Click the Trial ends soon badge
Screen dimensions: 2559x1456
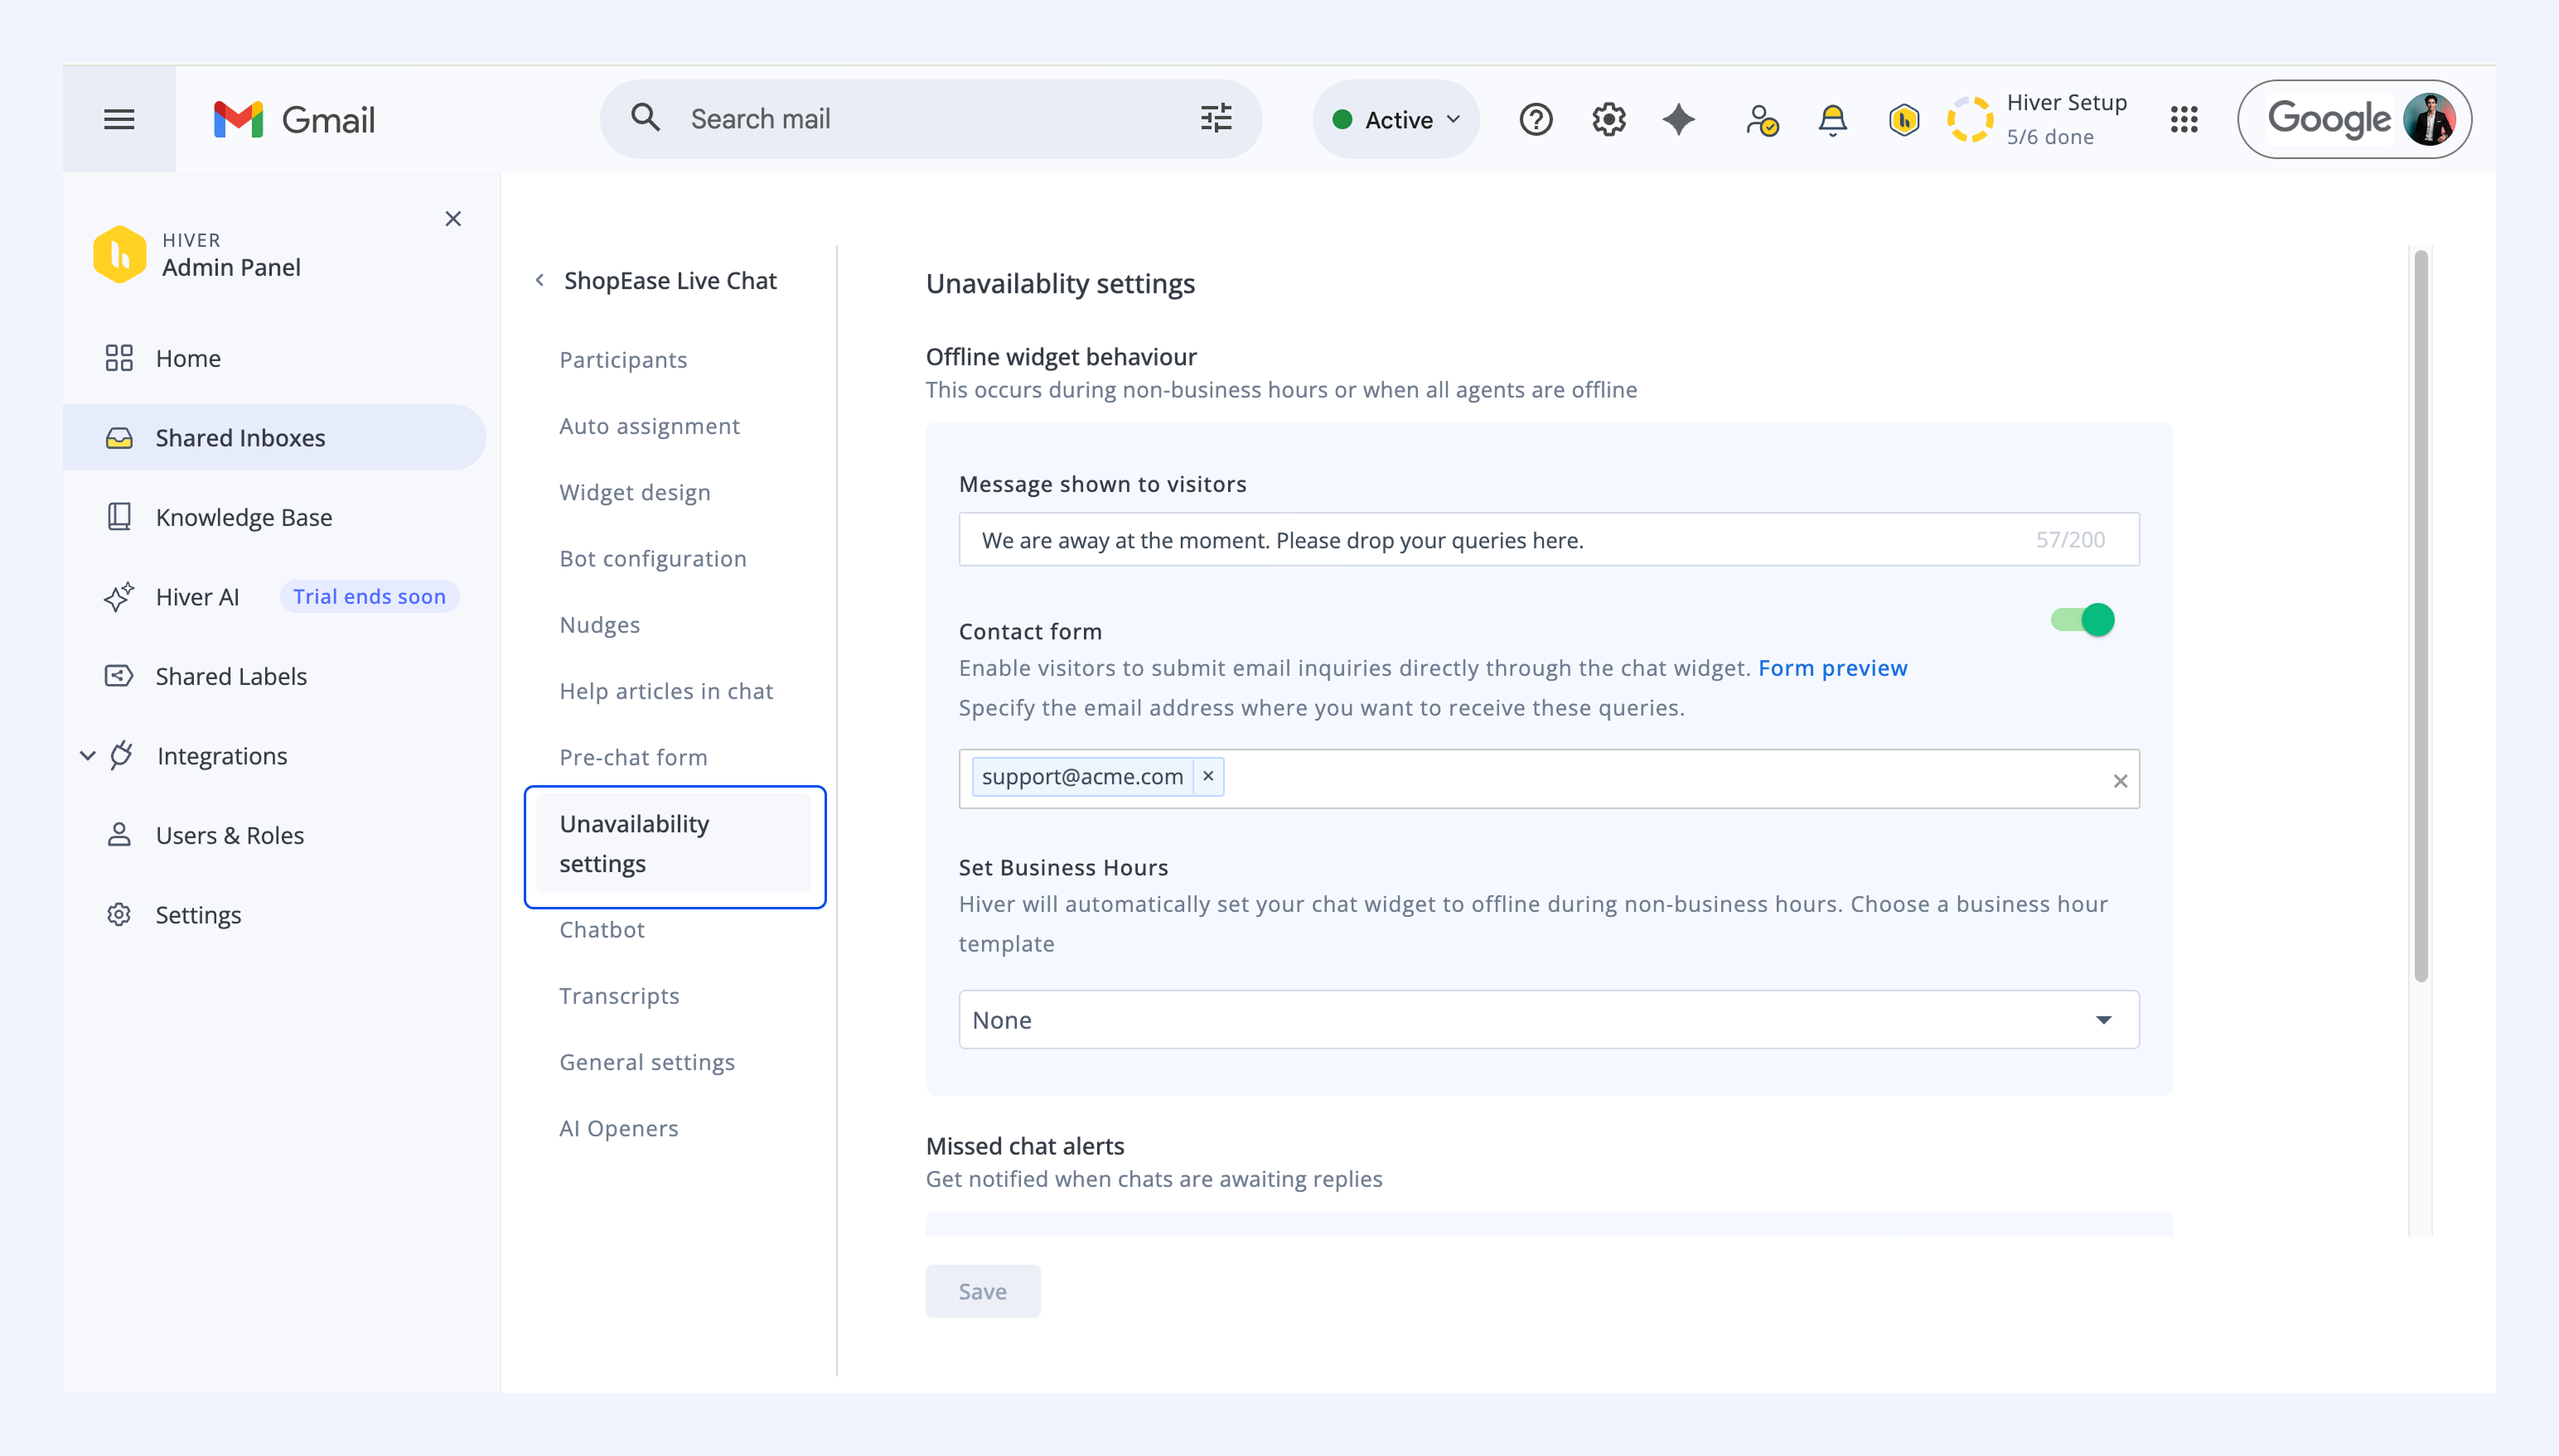(369, 596)
